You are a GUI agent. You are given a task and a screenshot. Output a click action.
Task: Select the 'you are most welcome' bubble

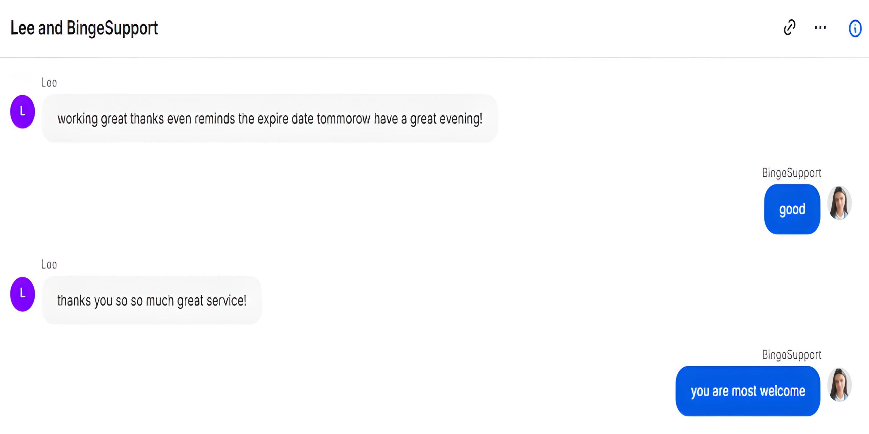748,391
